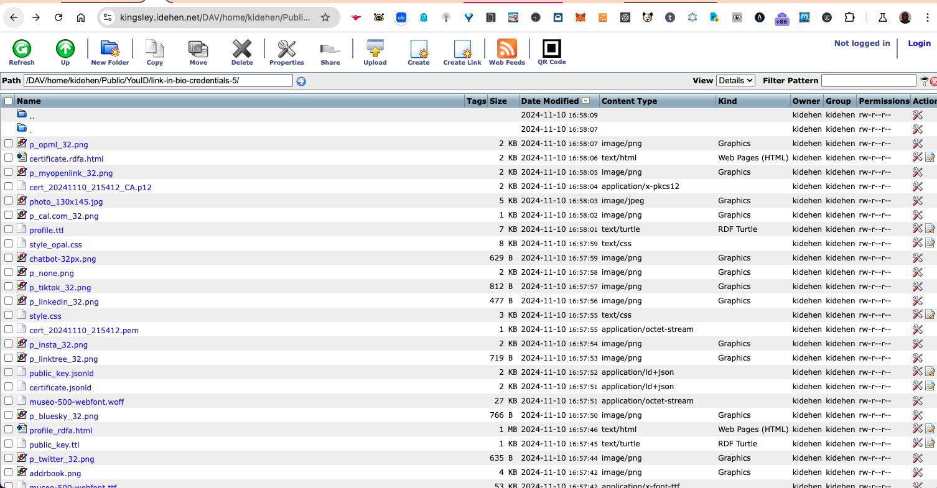Click the Copy toolbar icon
The width and height of the screenshot is (937, 488).
pyautogui.click(x=154, y=52)
